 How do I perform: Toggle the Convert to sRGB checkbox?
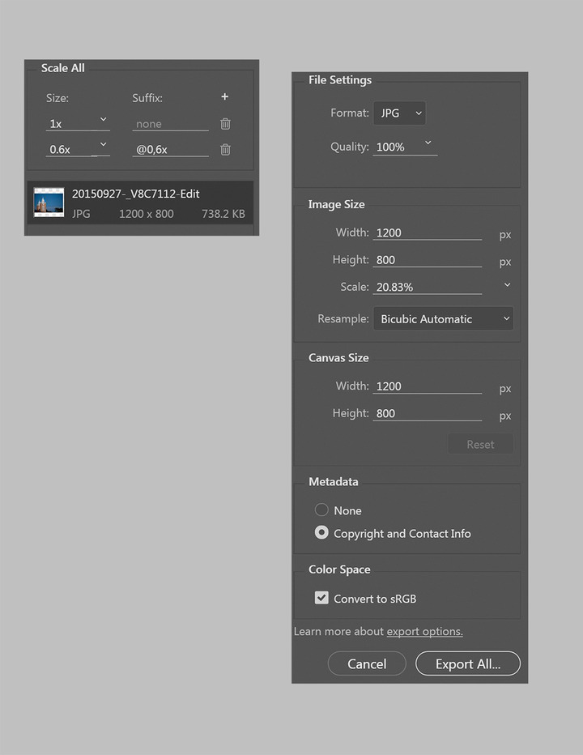click(x=321, y=598)
